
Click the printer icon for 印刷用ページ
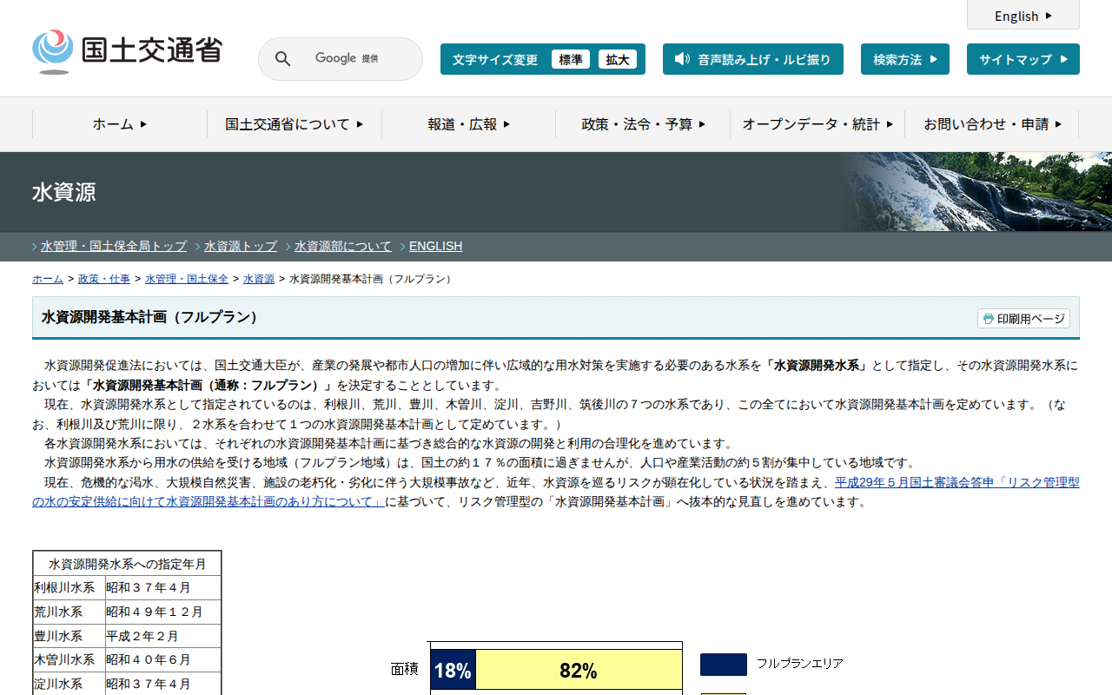click(x=988, y=319)
